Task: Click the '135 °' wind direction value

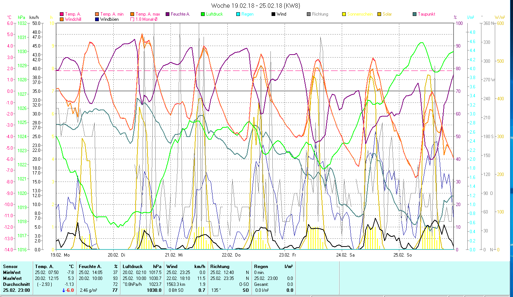Action: [x=216, y=290]
